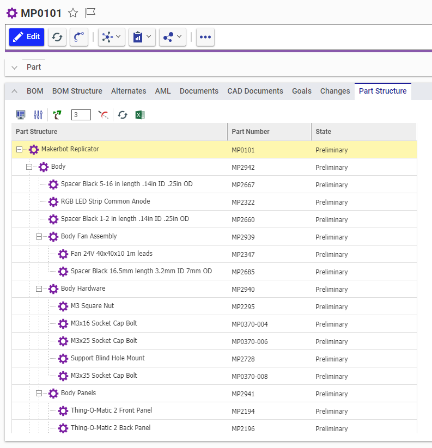Select Thing-O-Matic 2 Front Panel row
The height and width of the screenshot is (448, 432).
(214, 411)
